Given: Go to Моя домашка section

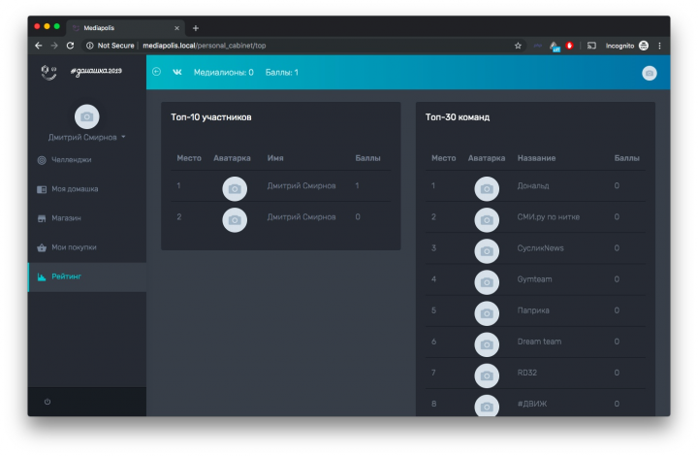Looking at the screenshot, I should point(87,189).
